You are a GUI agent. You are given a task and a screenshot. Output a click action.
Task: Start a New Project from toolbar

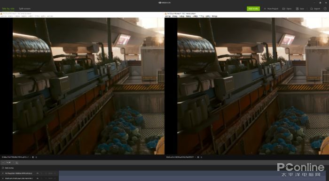[271, 9]
